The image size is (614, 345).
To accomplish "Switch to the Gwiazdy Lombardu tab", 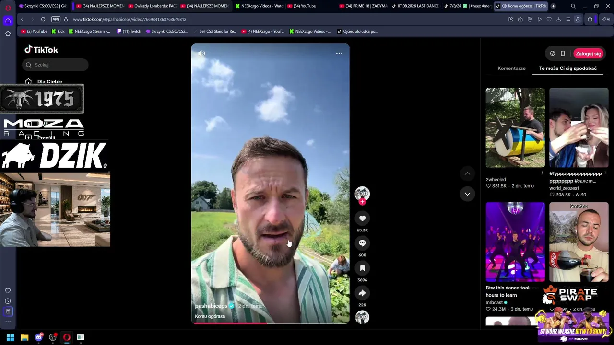I will [x=153, y=6].
